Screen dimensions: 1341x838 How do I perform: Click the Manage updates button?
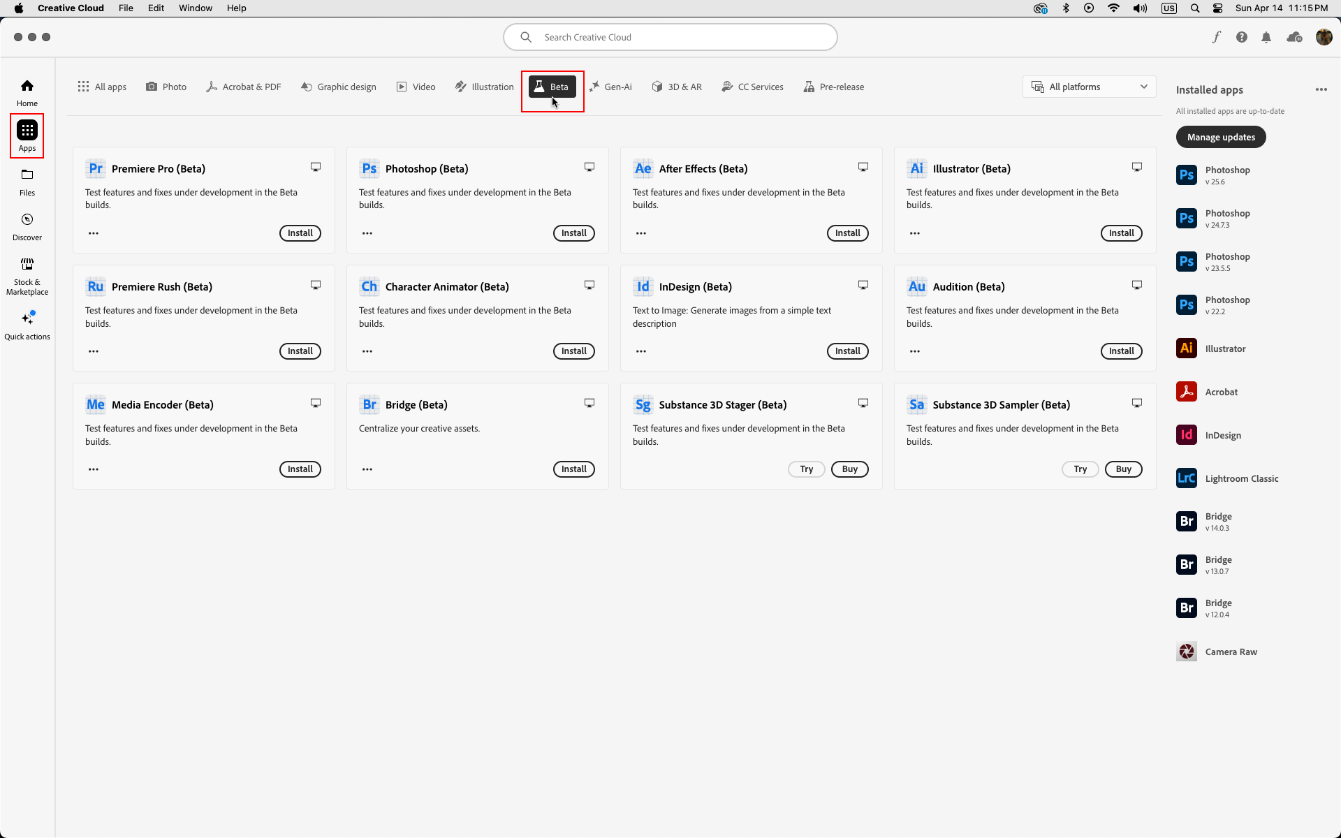(x=1220, y=137)
